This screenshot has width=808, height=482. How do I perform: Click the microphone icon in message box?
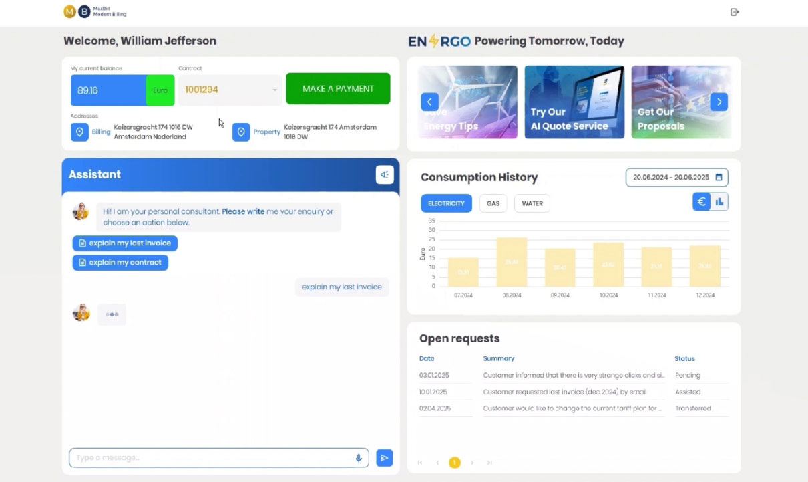(x=359, y=458)
